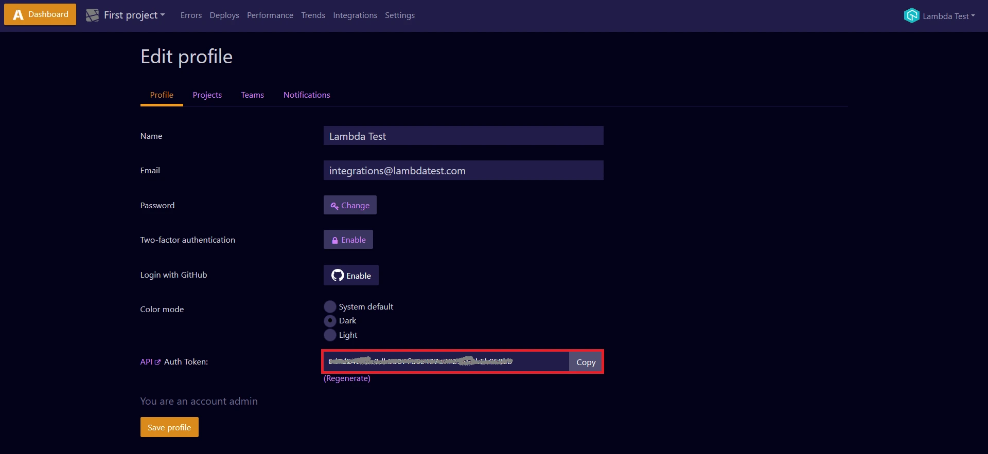Expand the First project dropdown
This screenshot has height=454, width=988.
pyautogui.click(x=163, y=15)
